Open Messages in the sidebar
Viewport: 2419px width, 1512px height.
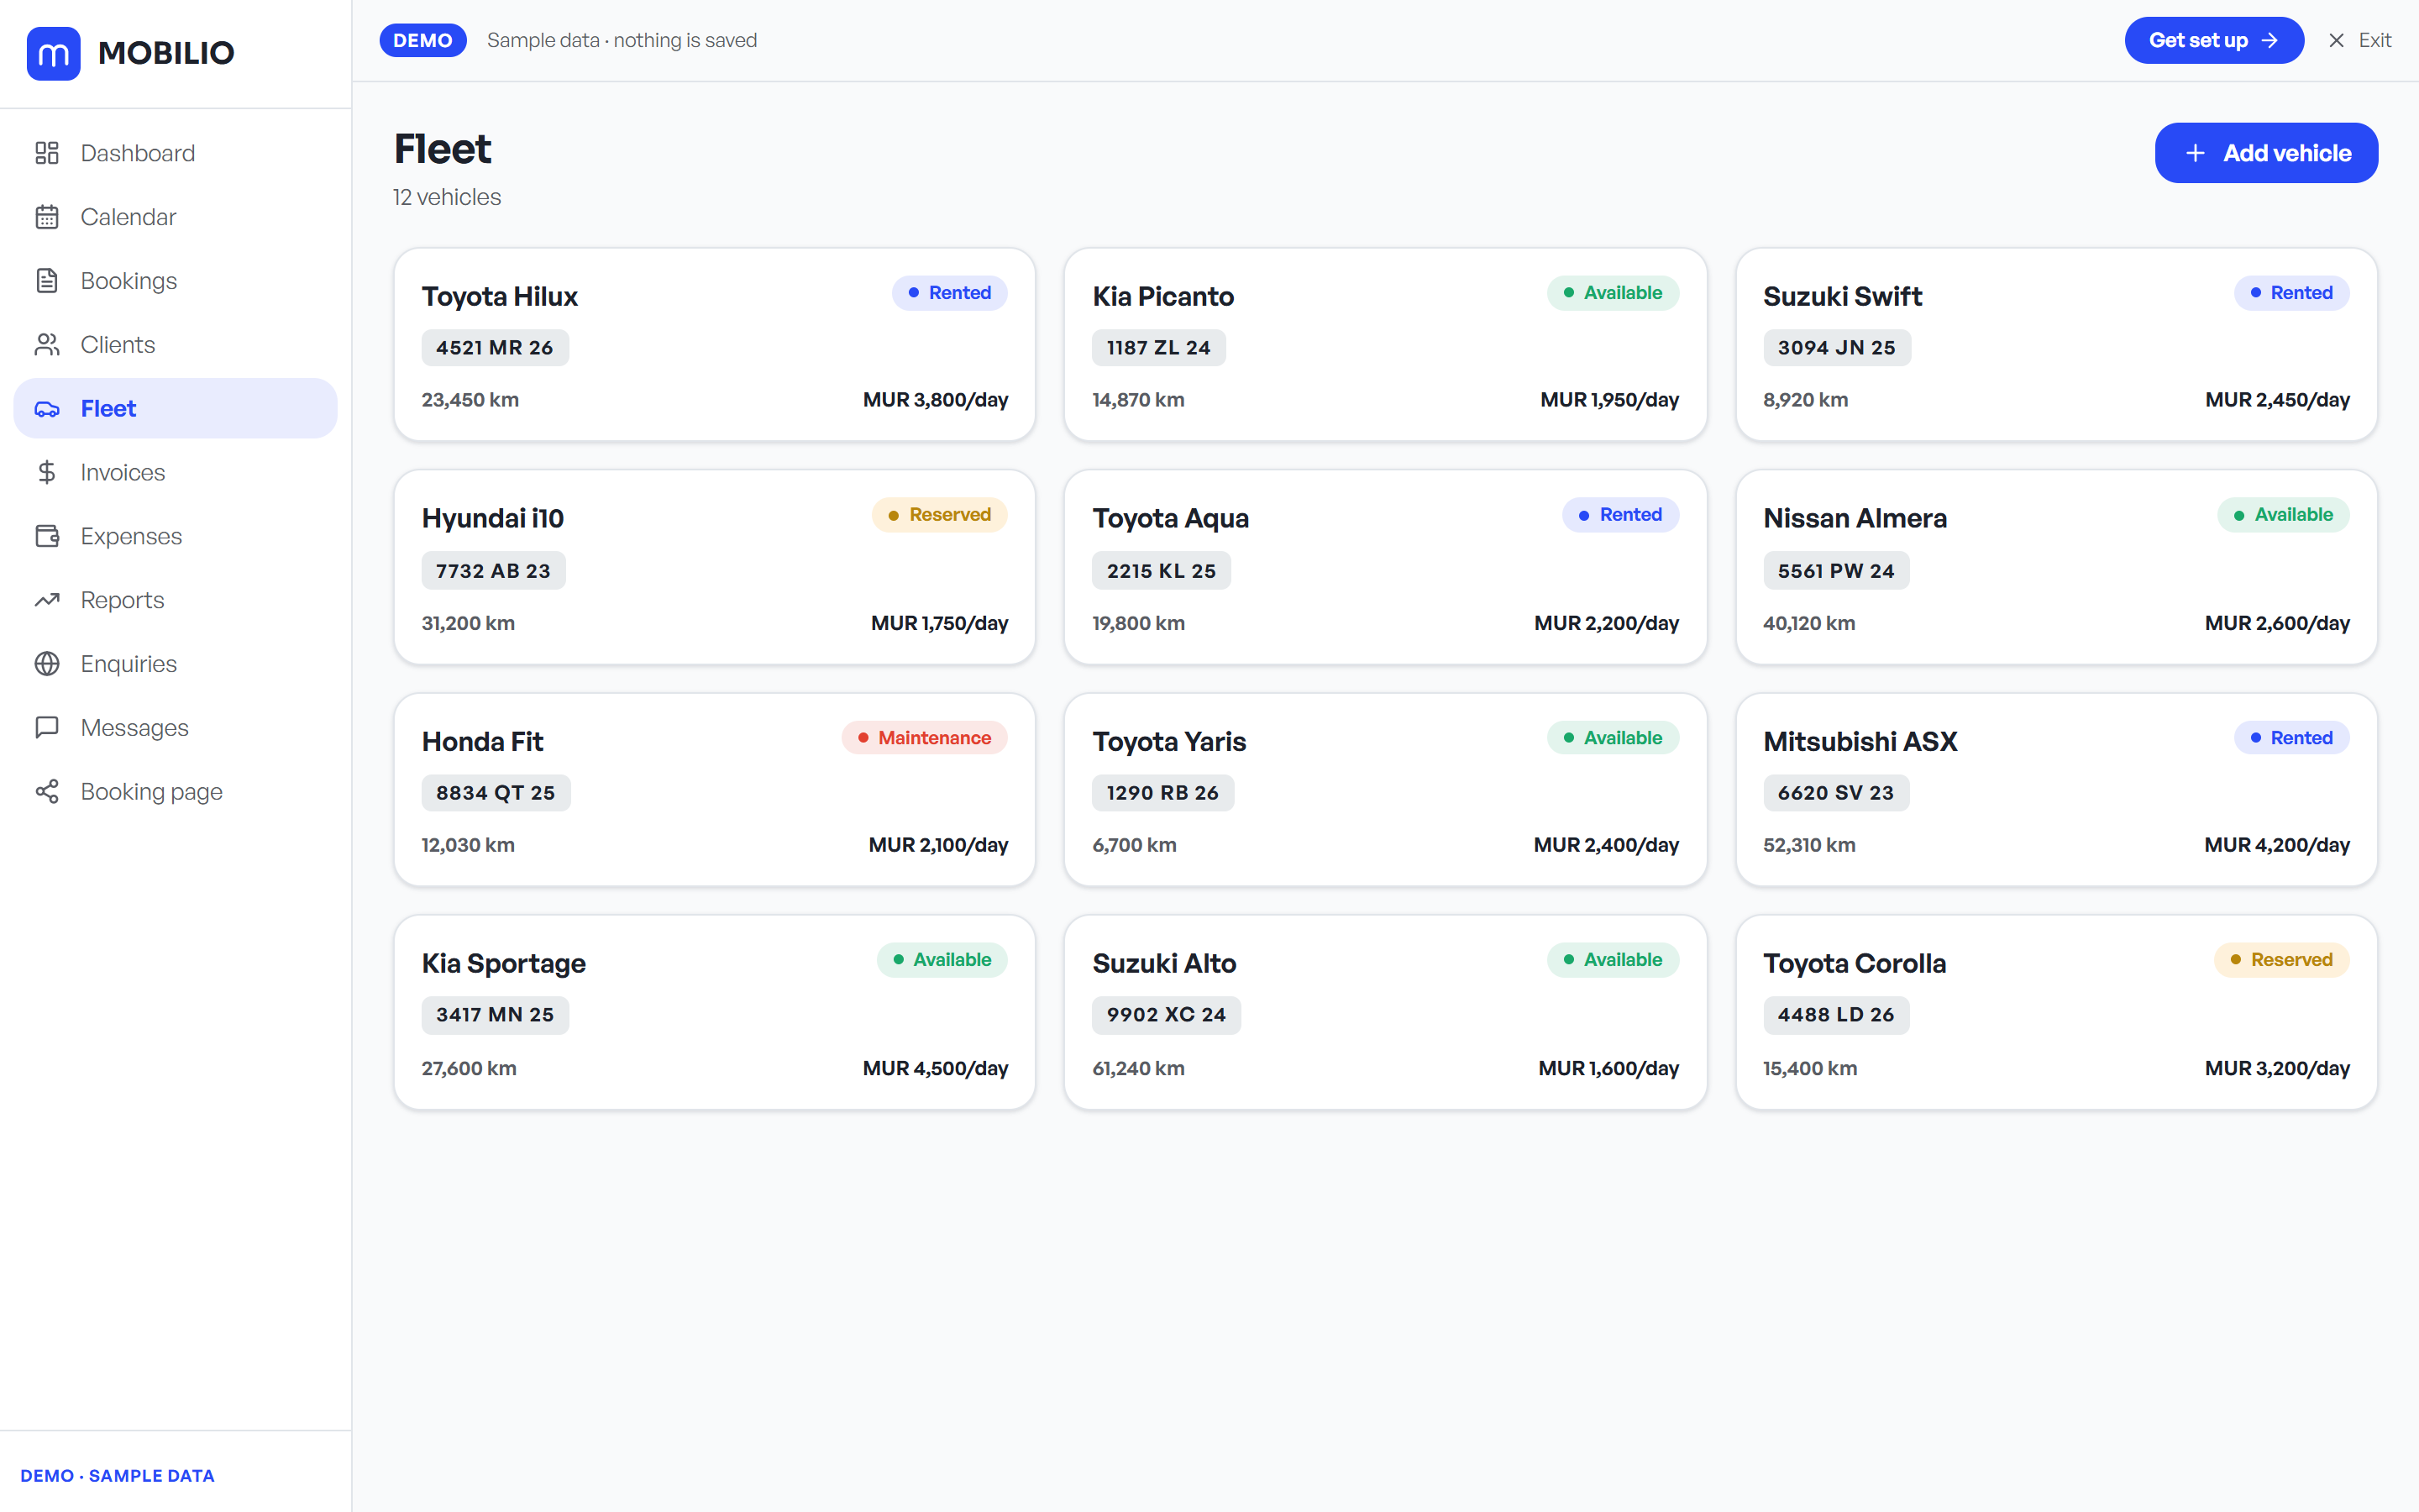[176, 728]
